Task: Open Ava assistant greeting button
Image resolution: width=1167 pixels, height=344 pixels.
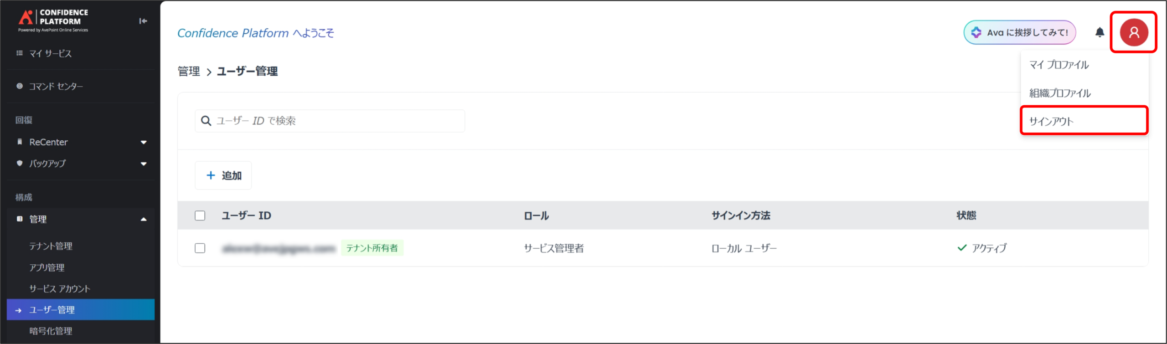Action: pos(1019,32)
